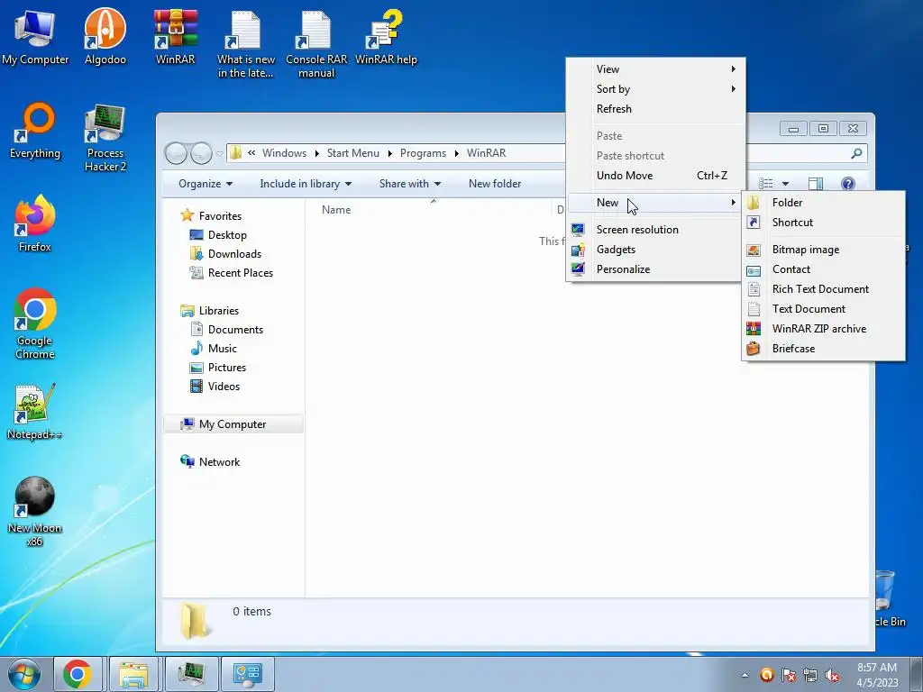Screen dimensions: 923x692
Task: Select the Firefox desktop shortcut
Action: click(35, 224)
